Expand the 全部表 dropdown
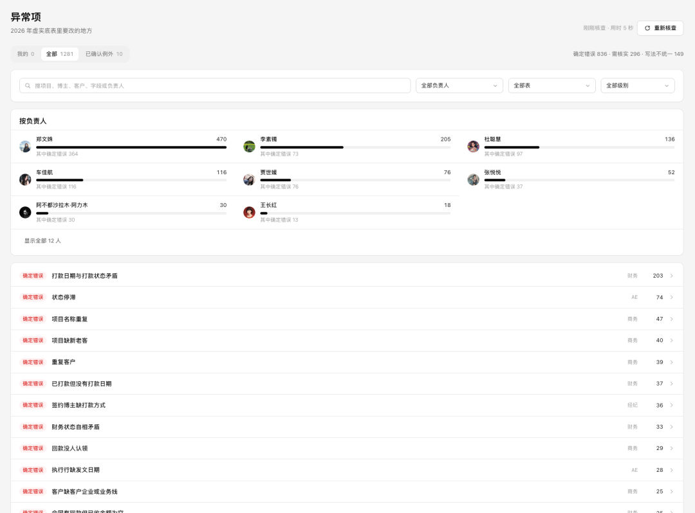 click(551, 85)
